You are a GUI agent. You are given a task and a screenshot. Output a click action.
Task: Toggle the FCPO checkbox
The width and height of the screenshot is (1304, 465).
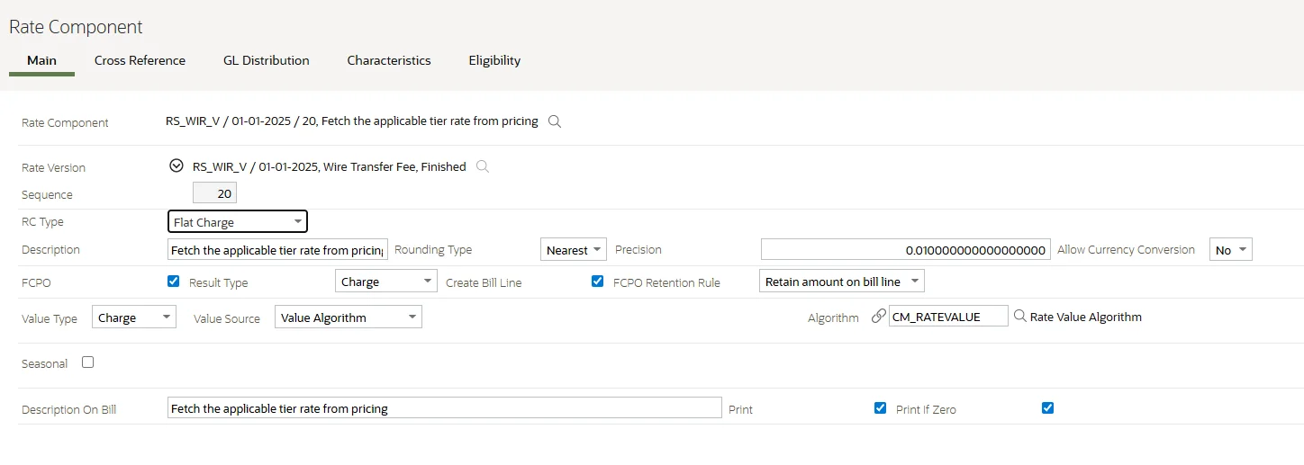coord(174,282)
